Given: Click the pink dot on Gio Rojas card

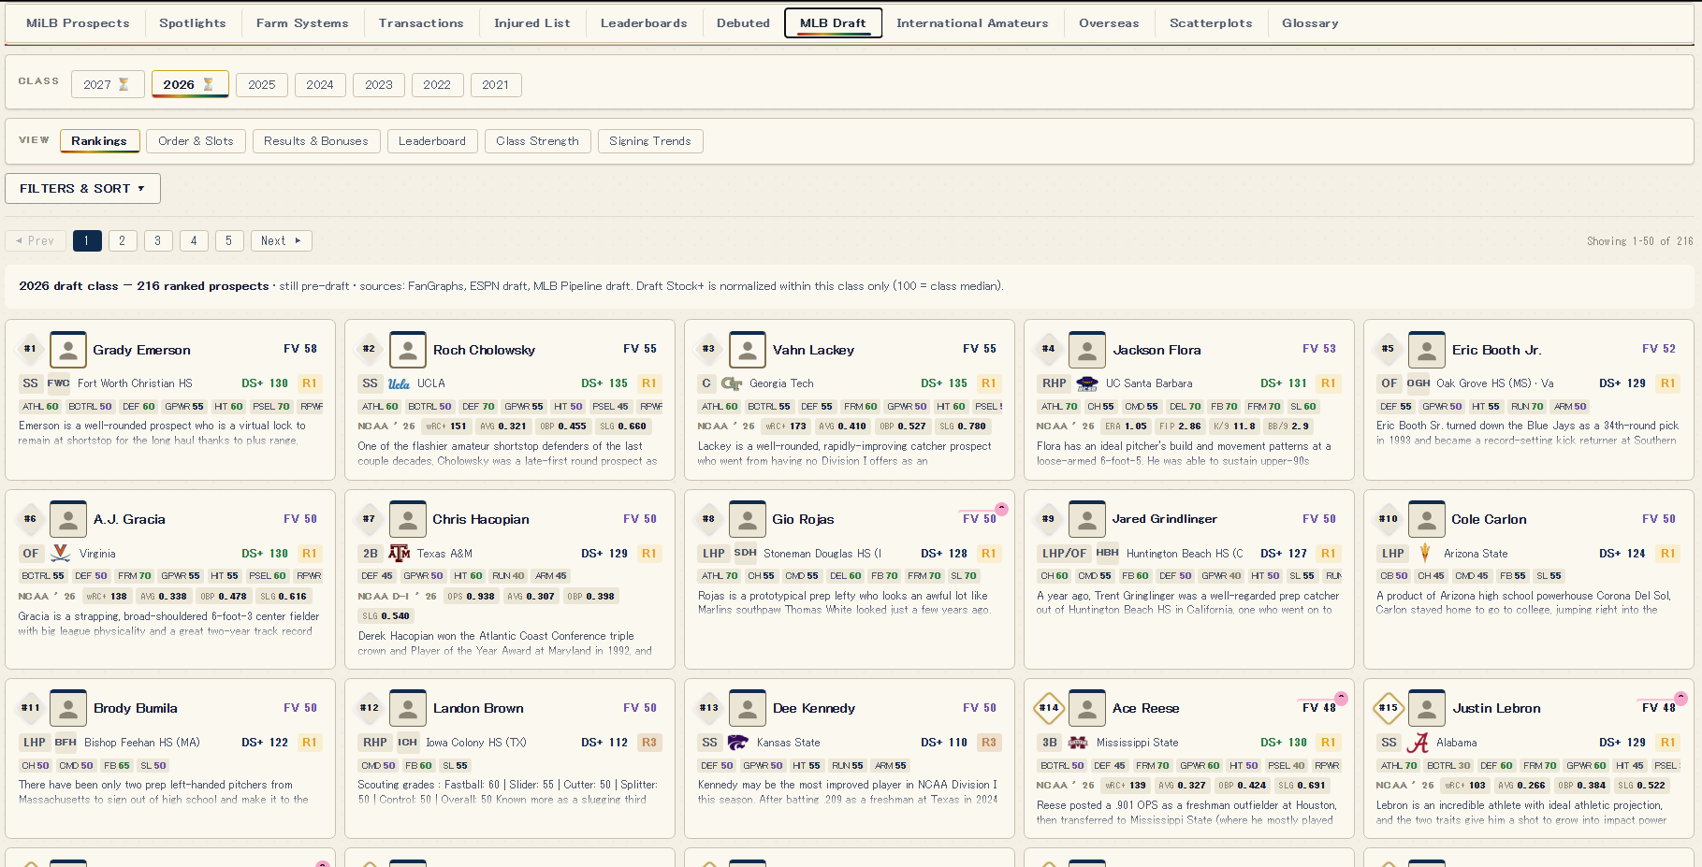Looking at the screenshot, I should click(1001, 509).
